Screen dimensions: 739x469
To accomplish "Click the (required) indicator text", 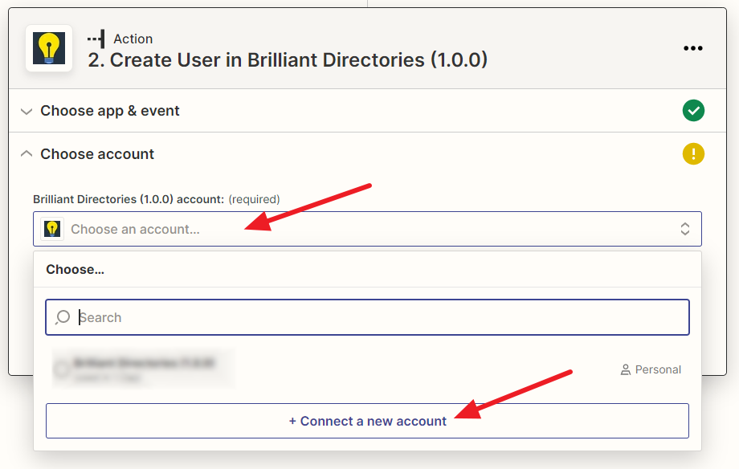I will coord(254,199).
